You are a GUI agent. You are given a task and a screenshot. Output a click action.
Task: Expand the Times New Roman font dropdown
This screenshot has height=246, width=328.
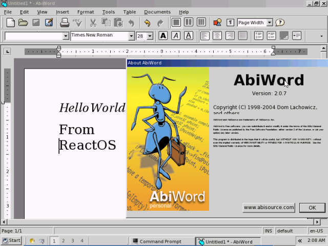coord(131,36)
